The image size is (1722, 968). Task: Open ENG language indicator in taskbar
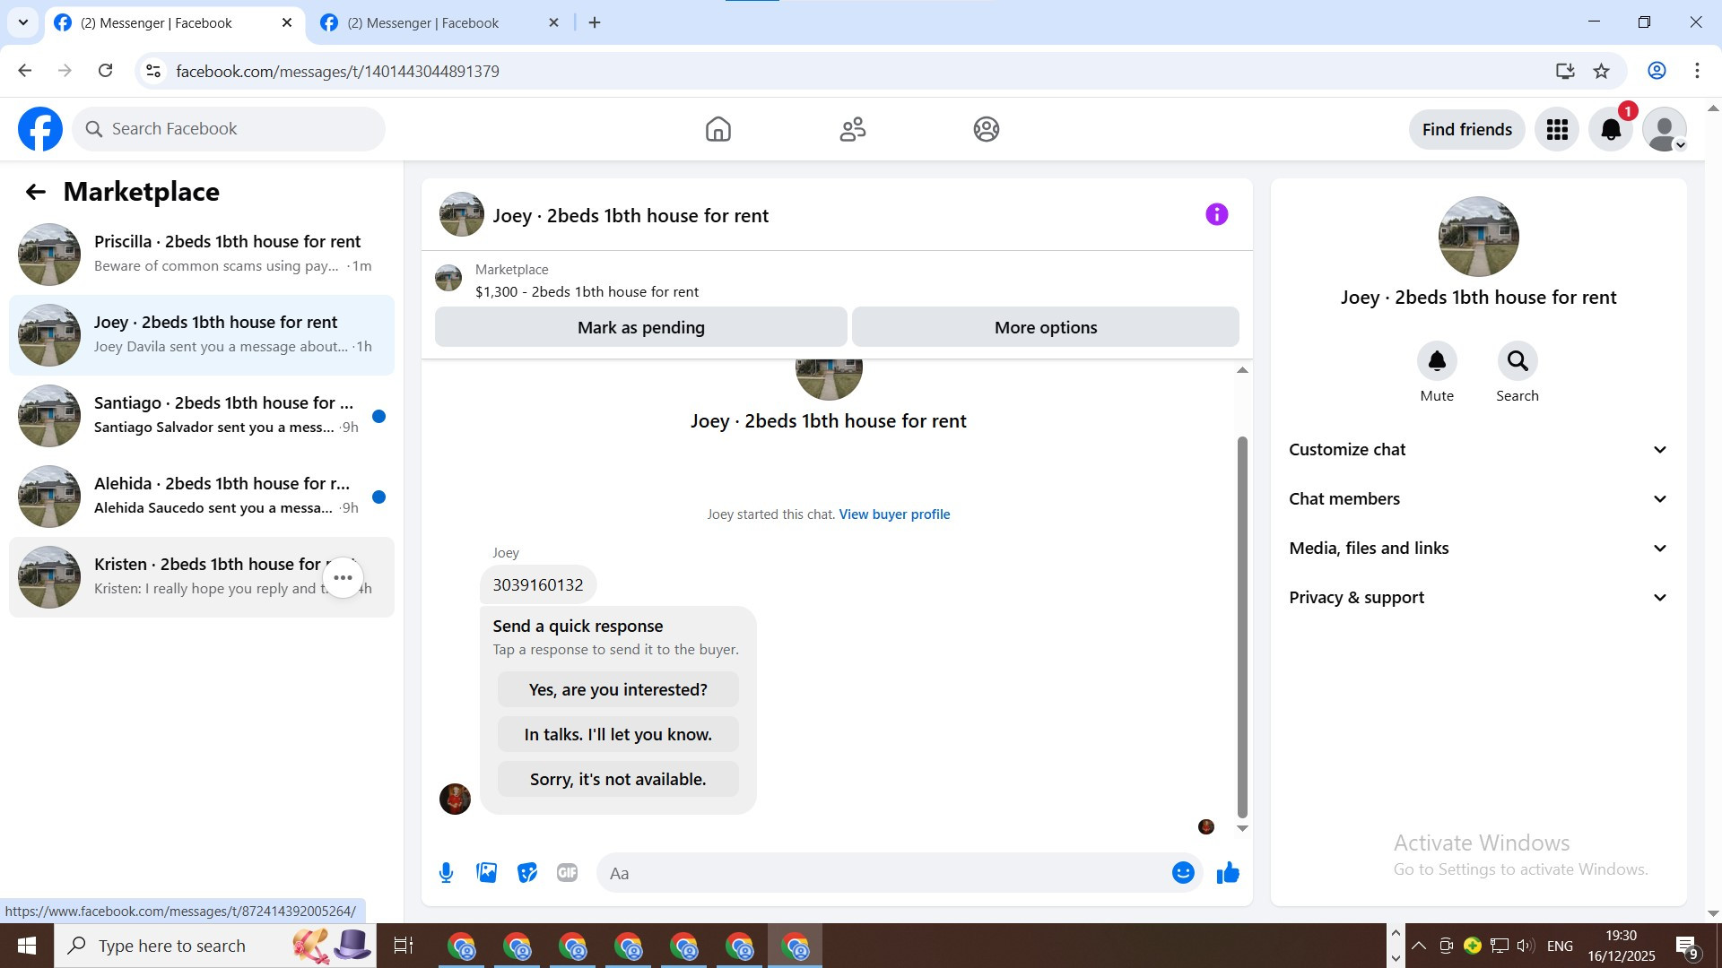pyautogui.click(x=1560, y=946)
